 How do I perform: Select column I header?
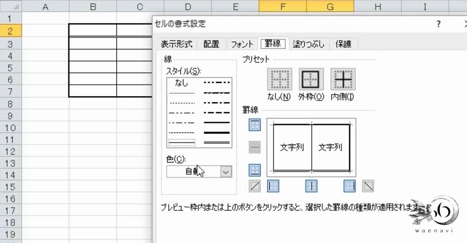pyautogui.click(x=425, y=6)
